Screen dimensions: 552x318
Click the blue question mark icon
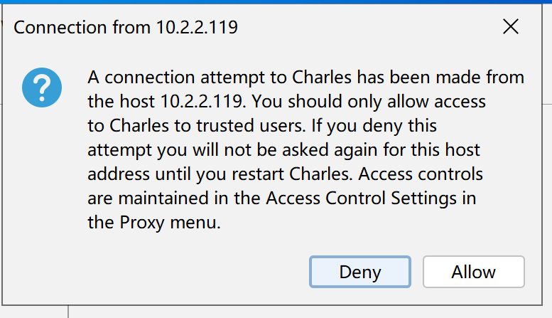[x=42, y=88]
